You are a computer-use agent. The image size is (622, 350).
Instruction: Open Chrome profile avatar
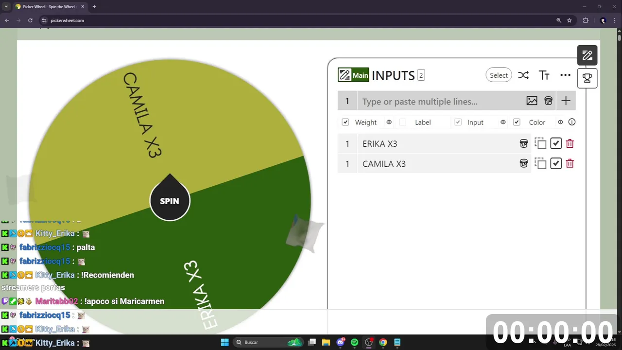[x=603, y=20]
